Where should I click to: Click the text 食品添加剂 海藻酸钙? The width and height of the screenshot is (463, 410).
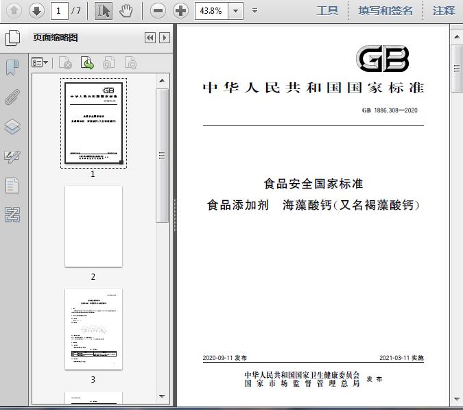[x=269, y=205]
